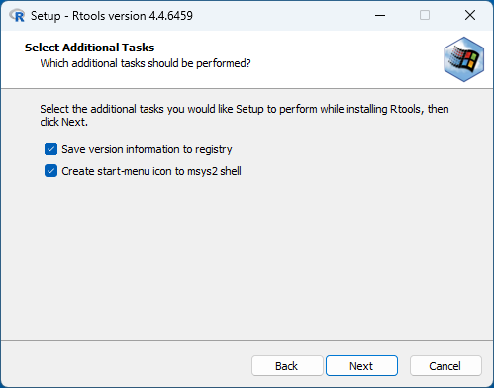The image size is (494, 388).
Task: Click the 'Select Additional Tasks' heading
Action: tap(89, 48)
